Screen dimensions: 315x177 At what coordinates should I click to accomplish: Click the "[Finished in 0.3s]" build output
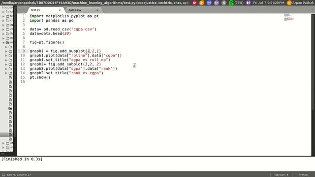click(22, 159)
